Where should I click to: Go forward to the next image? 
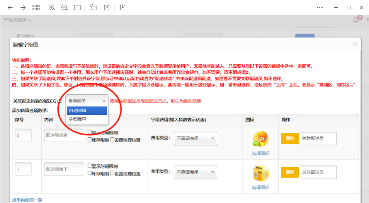coord(23,7)
